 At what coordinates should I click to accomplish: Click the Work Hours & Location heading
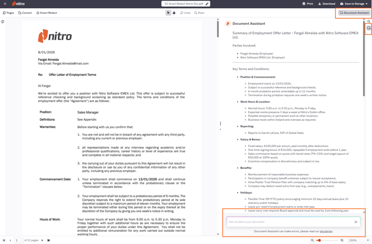(255, 101)
